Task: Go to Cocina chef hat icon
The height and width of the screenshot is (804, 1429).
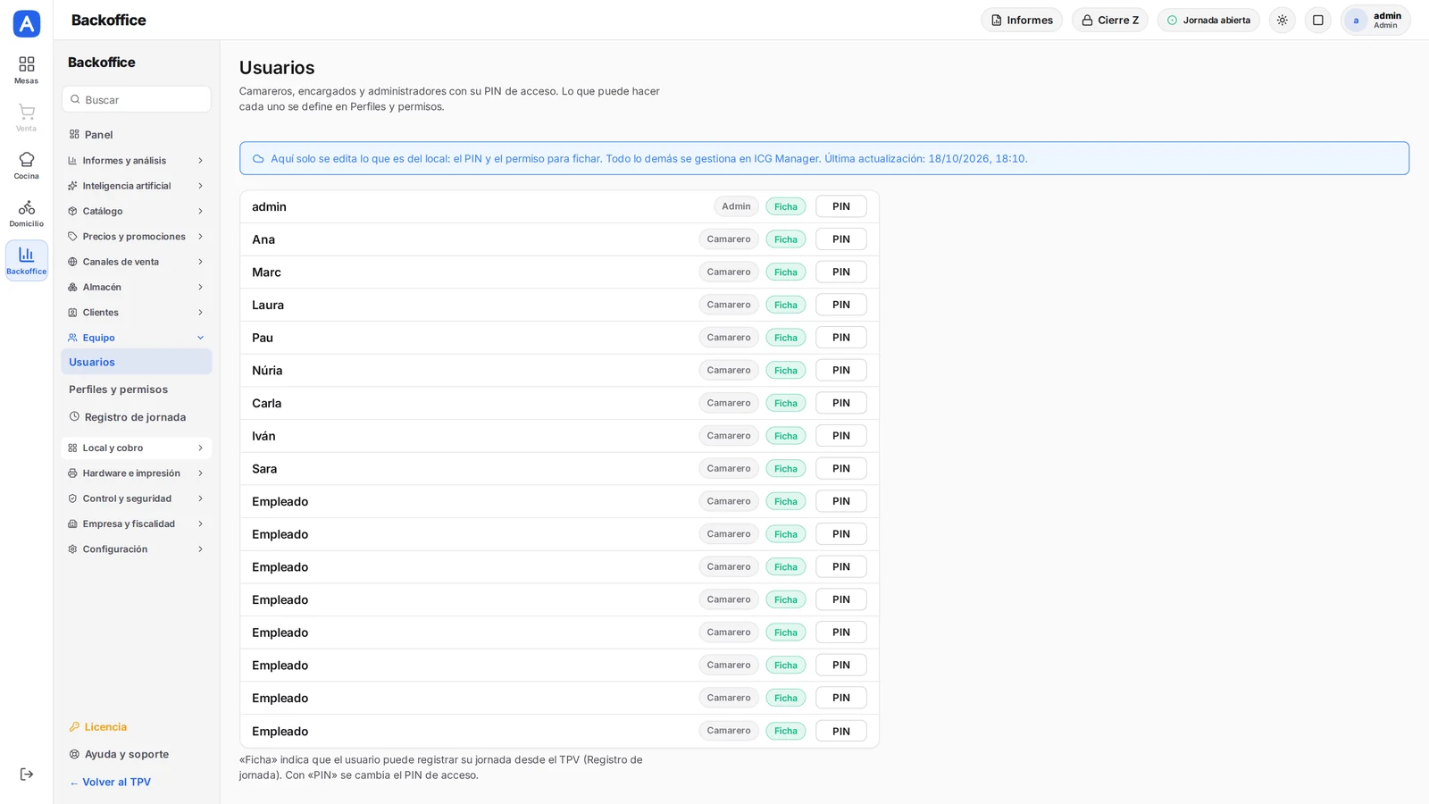Action: point(26,165)
